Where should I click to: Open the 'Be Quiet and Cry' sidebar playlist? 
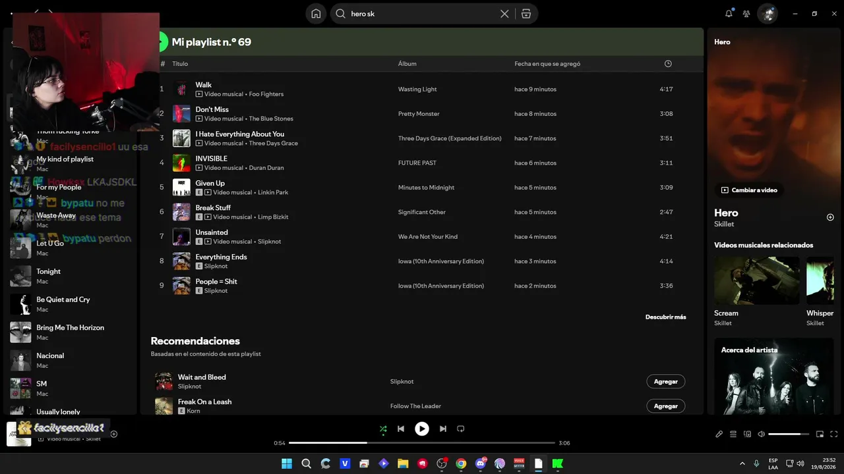pos(73,304)
